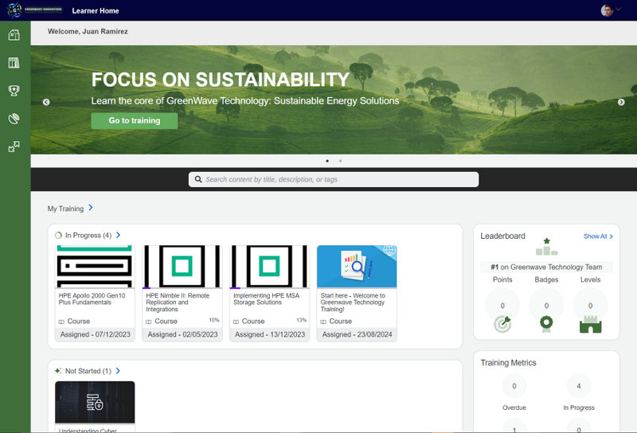Click the In Progress metric count circle

point(579,386)
